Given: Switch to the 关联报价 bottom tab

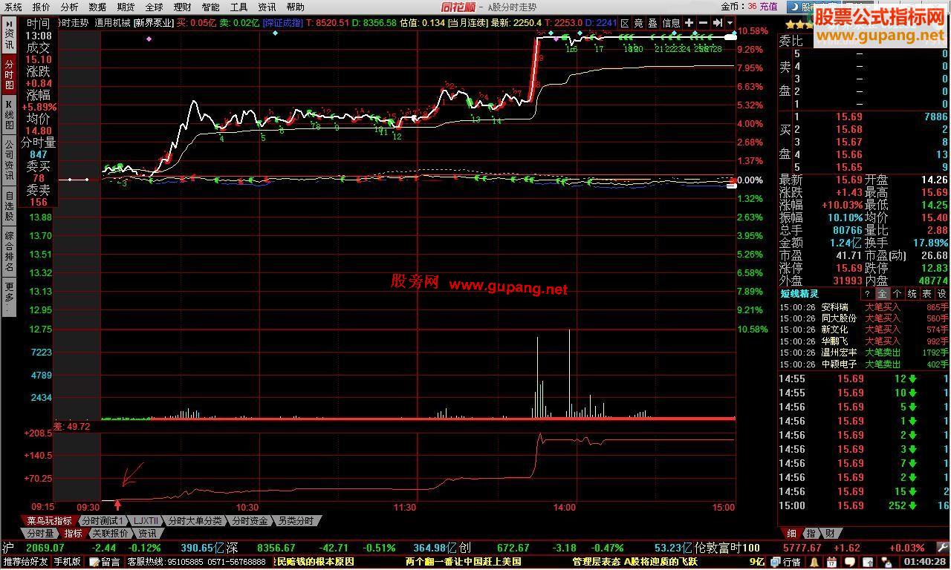Looking at the screenshot, I should (x=110, y=534).
